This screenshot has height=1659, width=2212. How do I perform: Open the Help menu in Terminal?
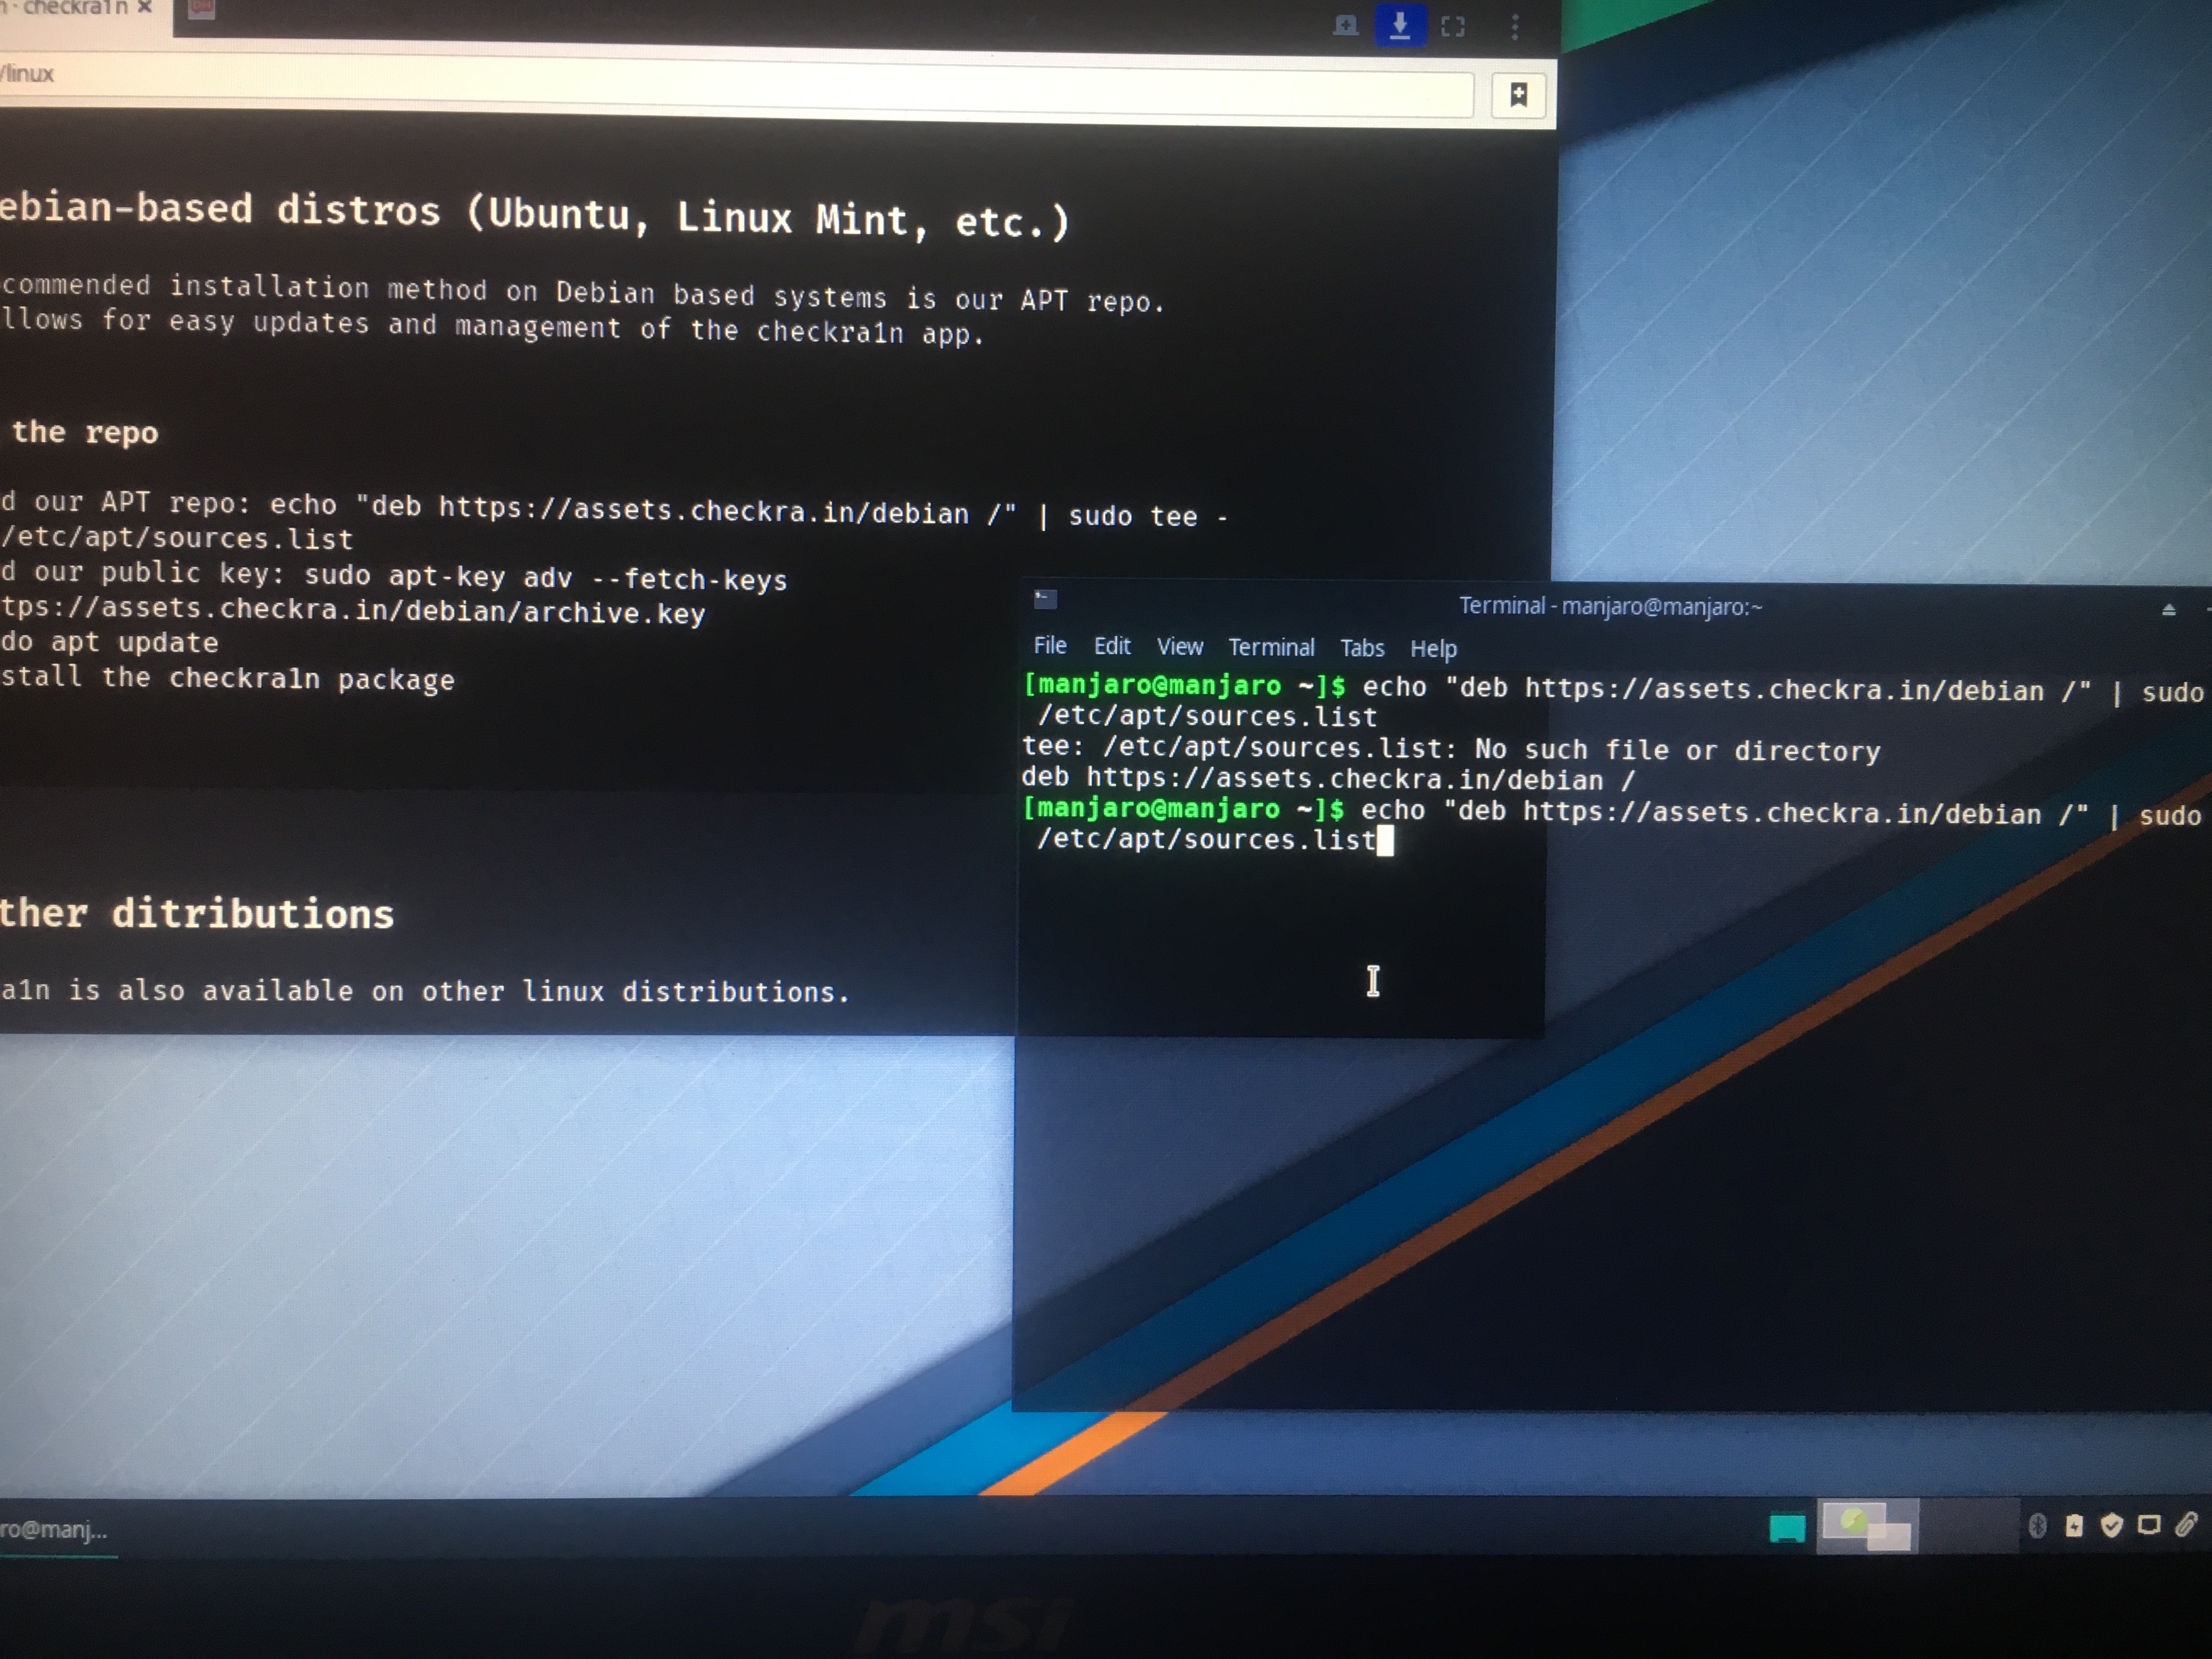(1433, 649)
